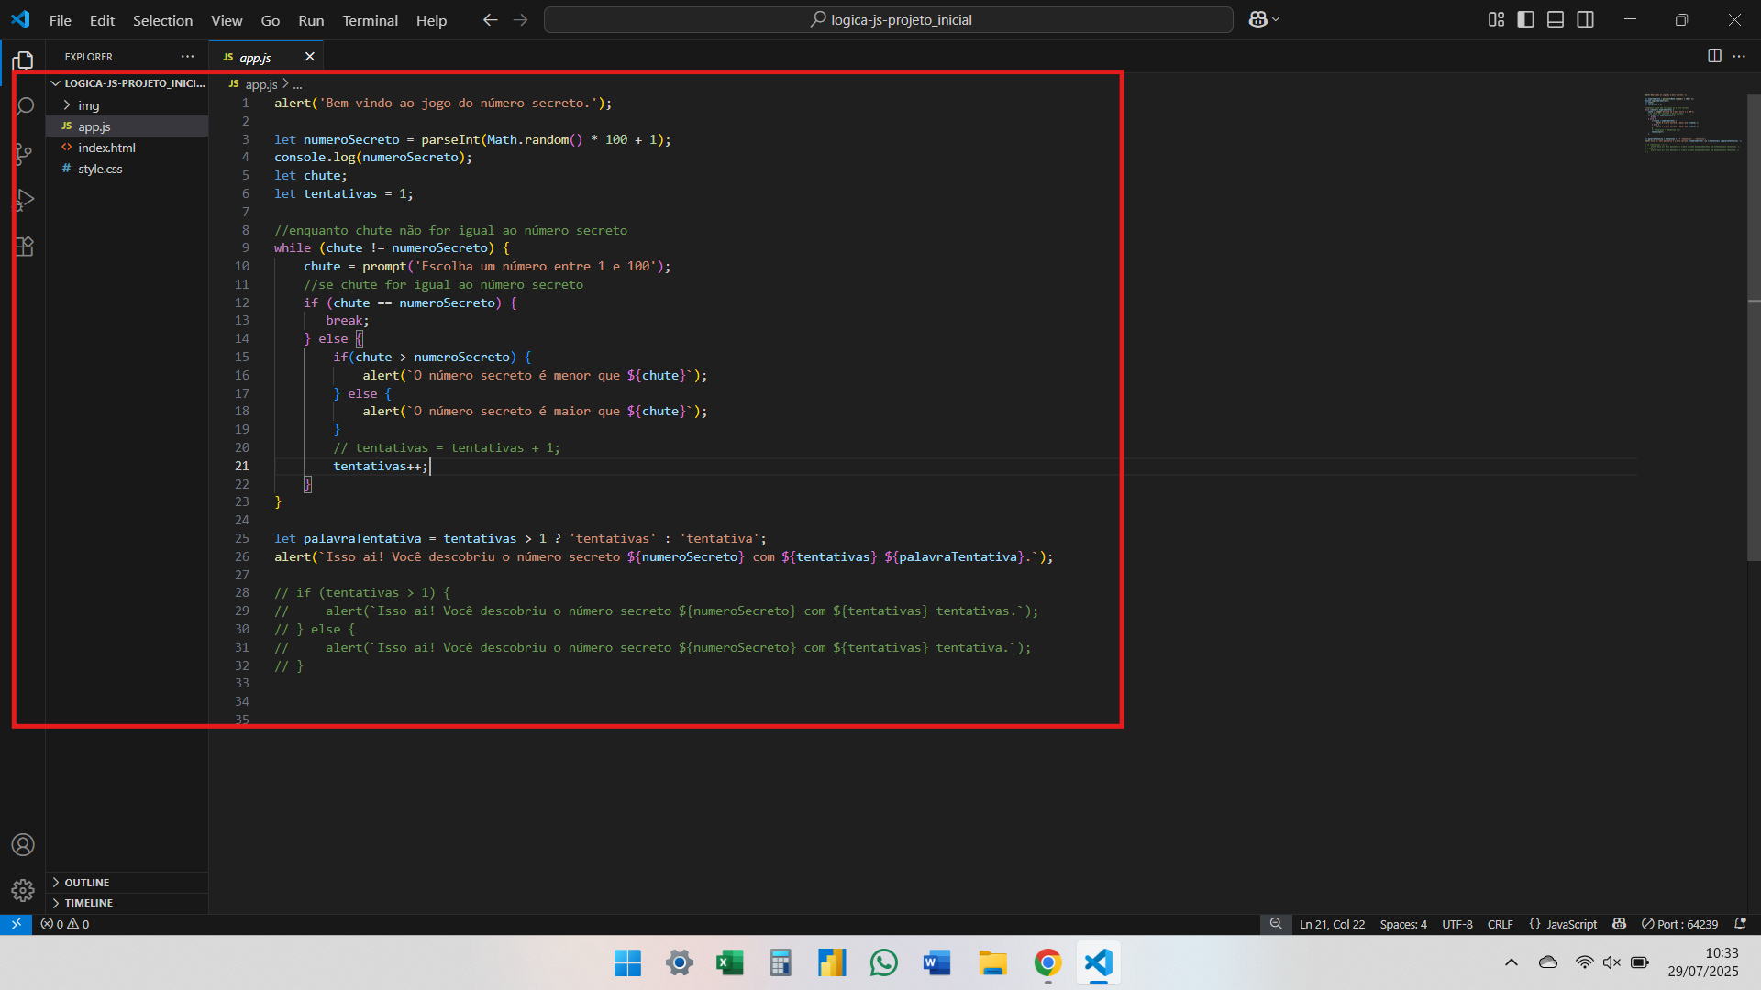
Task: Open notifications bell in status bar
Action: point(1740,924)
